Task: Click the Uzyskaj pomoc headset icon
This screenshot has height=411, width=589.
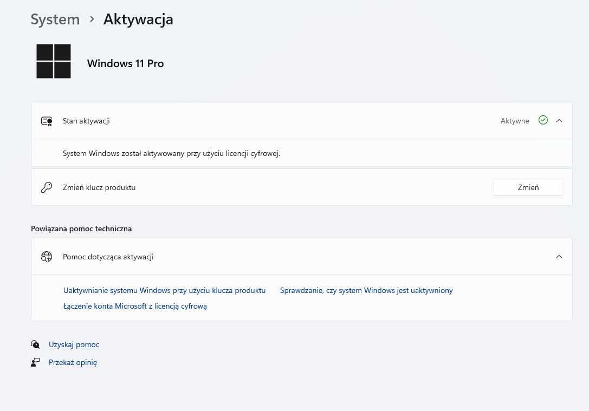Action: pos(35,344)
